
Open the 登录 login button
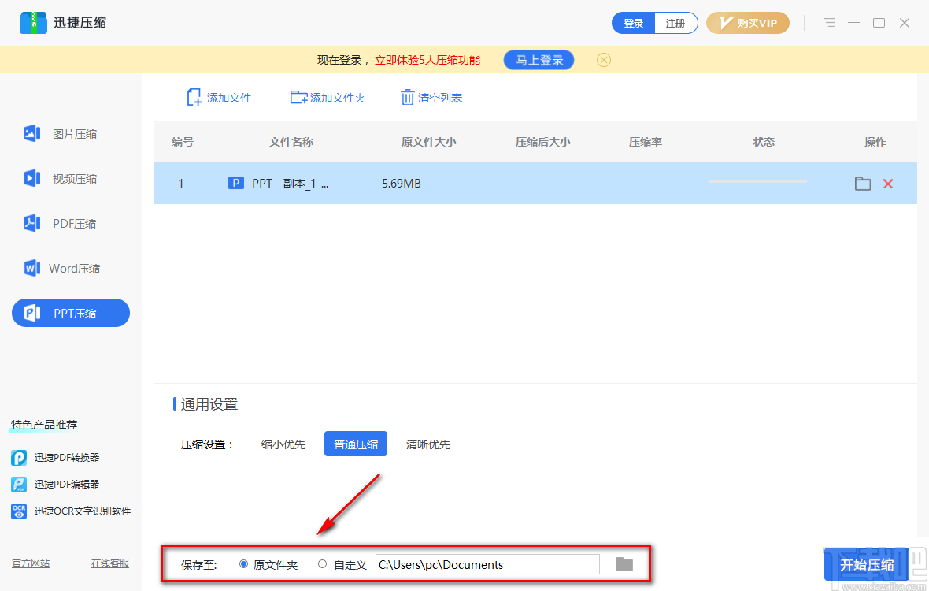[x=633, y=23]
